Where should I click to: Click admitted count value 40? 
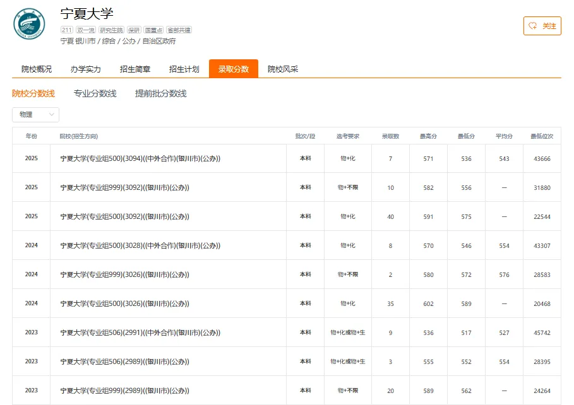coord(391,216)
